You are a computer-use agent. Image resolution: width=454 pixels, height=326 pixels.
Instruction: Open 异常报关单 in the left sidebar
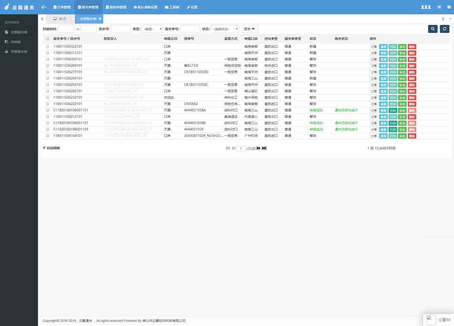pos(19,52)
